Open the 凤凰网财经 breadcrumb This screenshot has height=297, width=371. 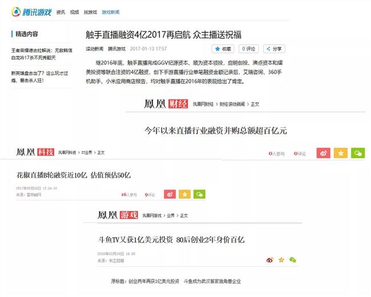pos(203,104)
